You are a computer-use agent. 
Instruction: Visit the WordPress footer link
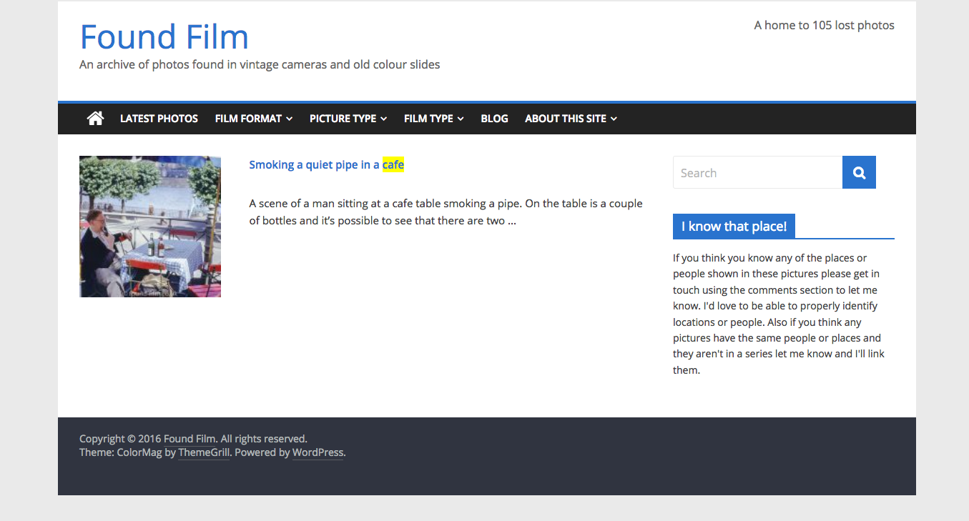point(318,452)
